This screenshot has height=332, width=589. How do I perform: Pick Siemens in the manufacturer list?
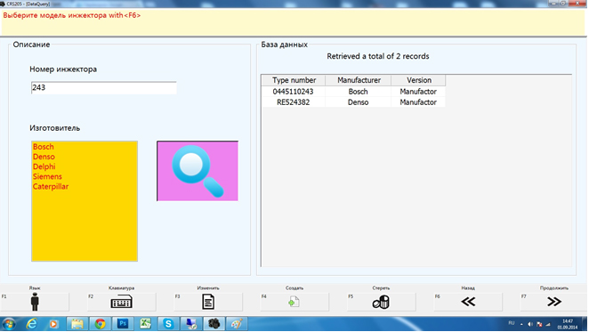point(47,177)
